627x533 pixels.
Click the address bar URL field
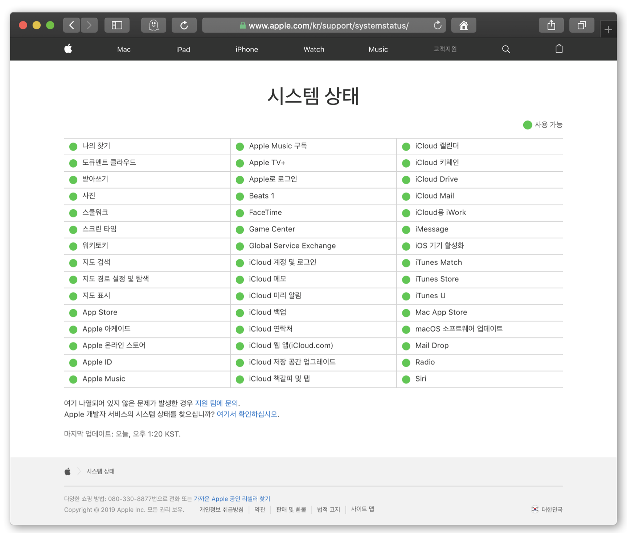point(324,25)
